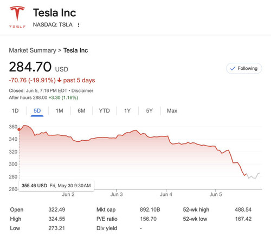The image size is (271, 236).
Task: Click the Jun 5 date axis label
Action: point(216,194)
